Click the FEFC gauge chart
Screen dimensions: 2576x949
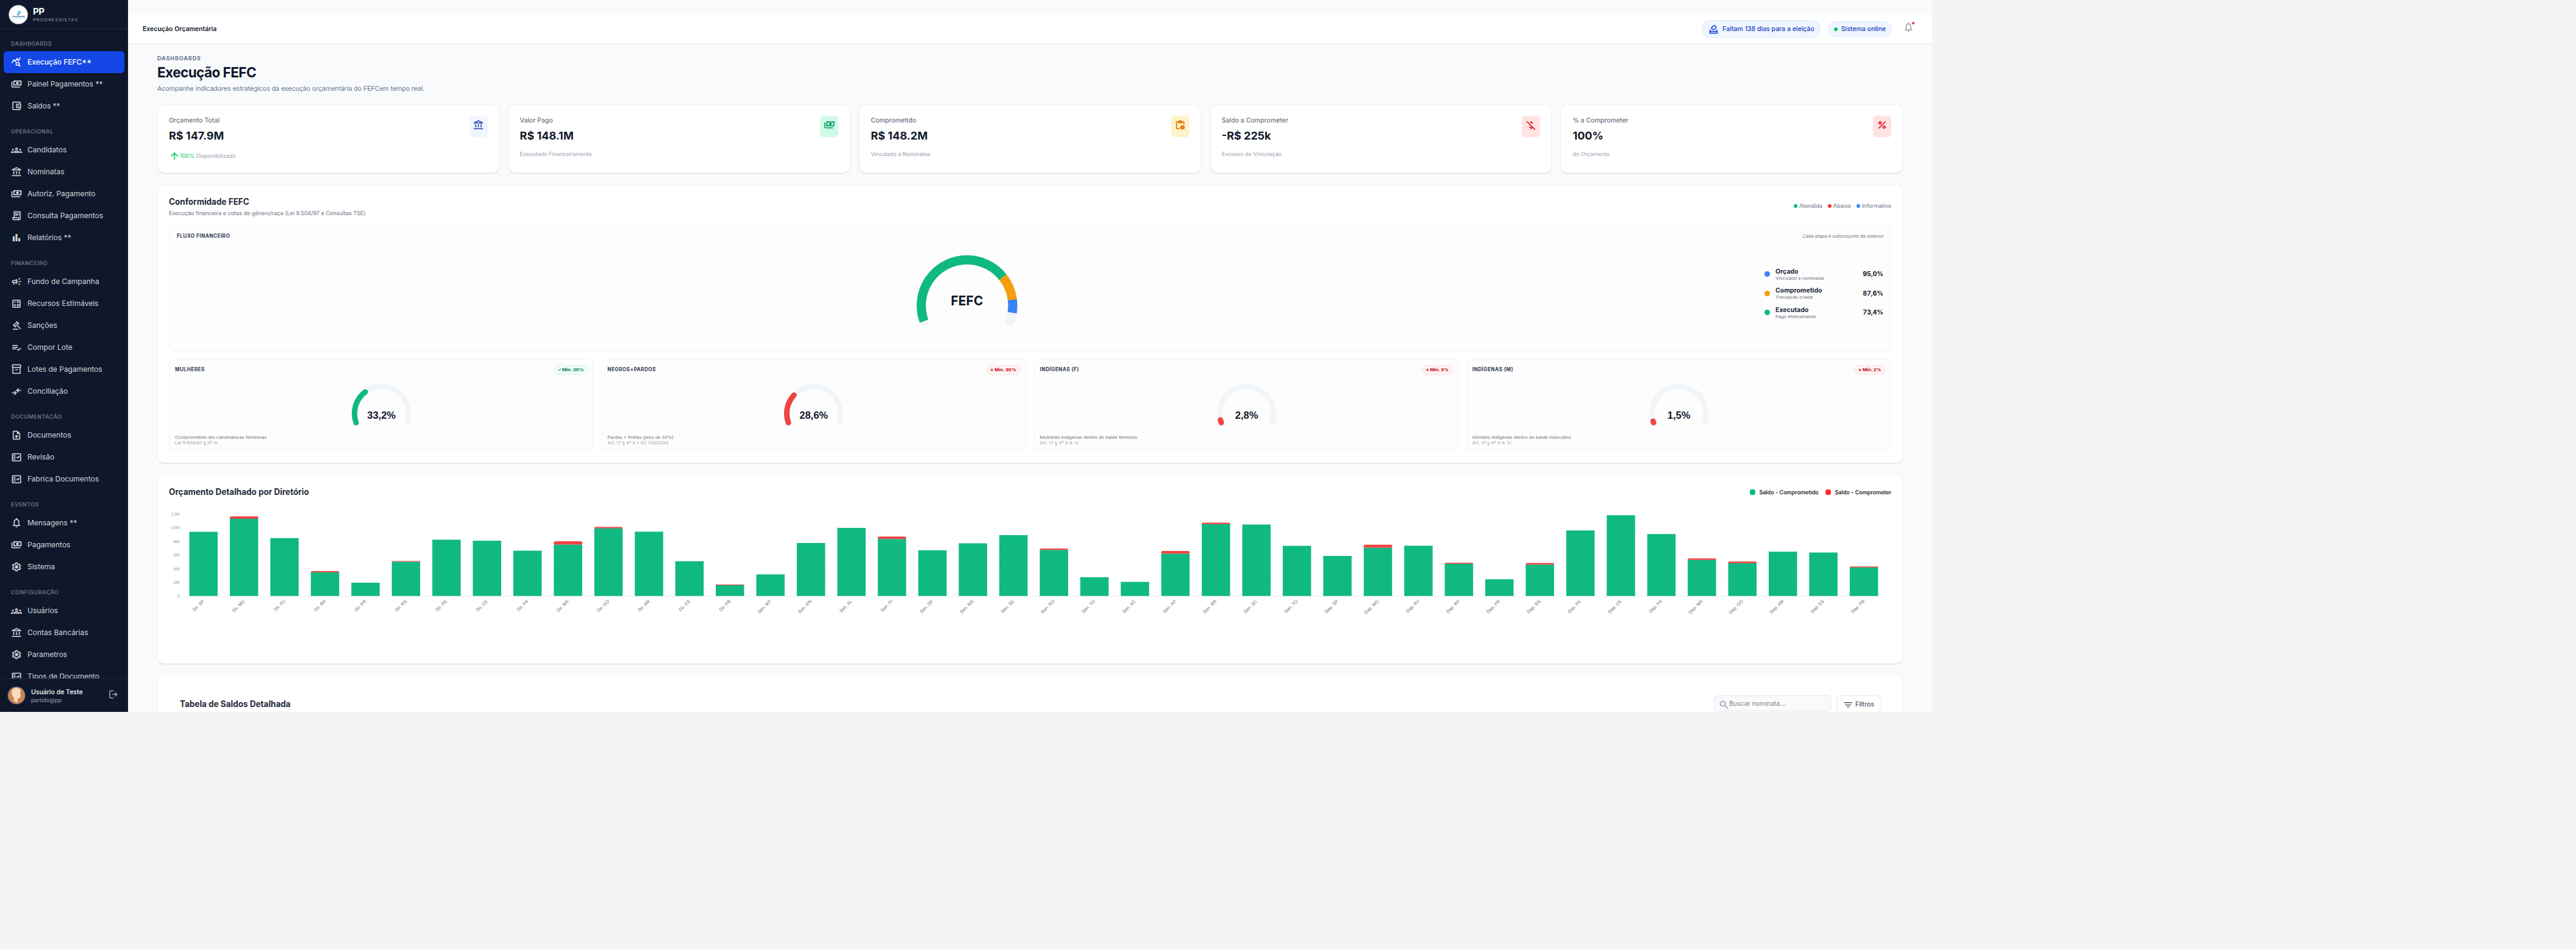coord(966,291)
